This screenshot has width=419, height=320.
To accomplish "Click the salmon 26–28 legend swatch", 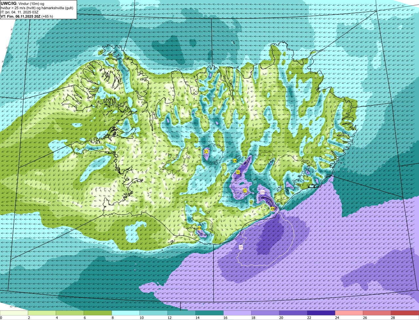I will 377,313.
